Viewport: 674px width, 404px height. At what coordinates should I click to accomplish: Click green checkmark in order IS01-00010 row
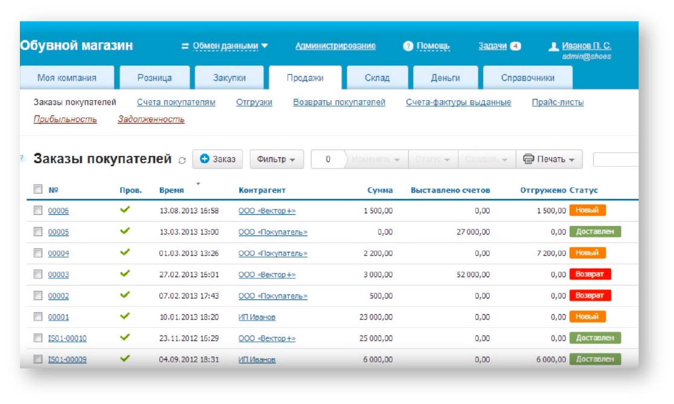(124, 338)
